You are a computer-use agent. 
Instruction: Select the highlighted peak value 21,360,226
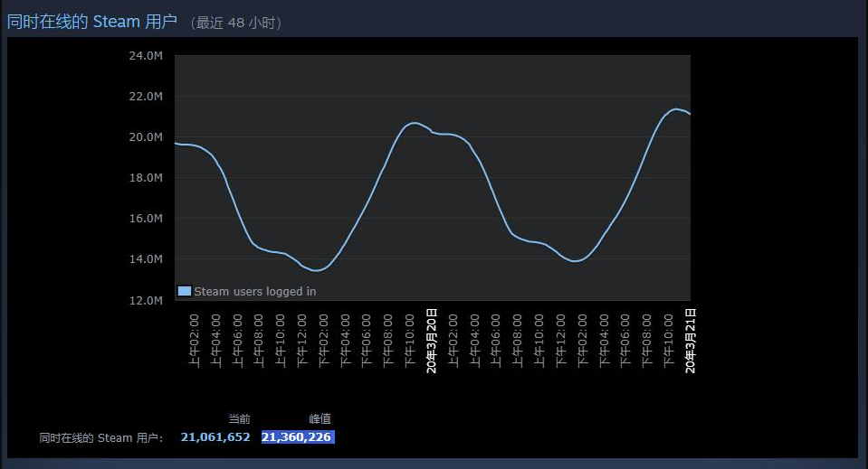[x=297, y=437]
